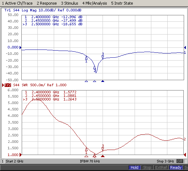Click the red reference level arrow at 1.000
This screenshot has width=188, height=171.
21,155
